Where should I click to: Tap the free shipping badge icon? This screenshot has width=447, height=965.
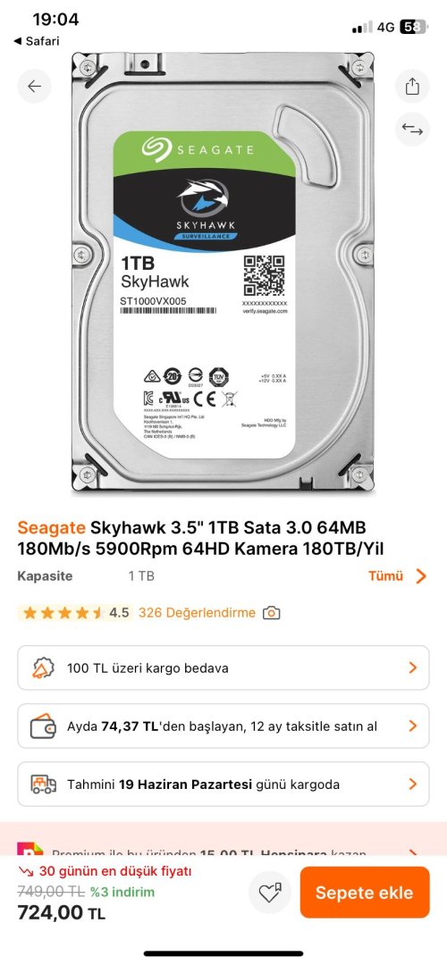click(43, 667)
